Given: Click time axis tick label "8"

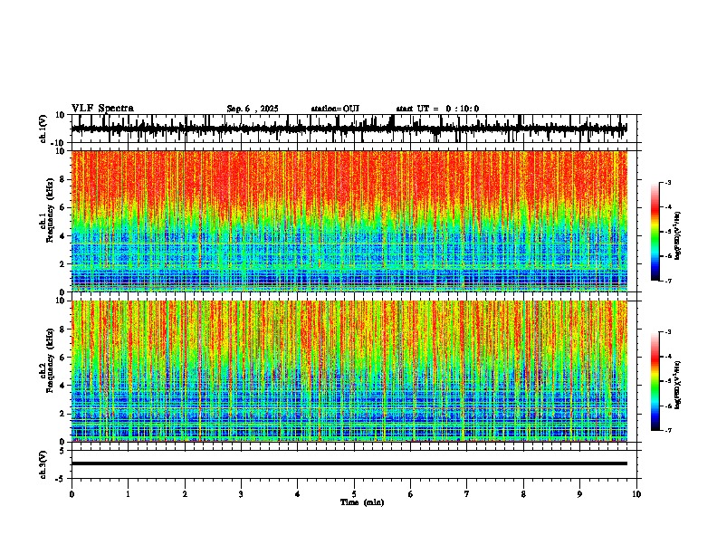Looking at the screenshot, I should (523, 494).
